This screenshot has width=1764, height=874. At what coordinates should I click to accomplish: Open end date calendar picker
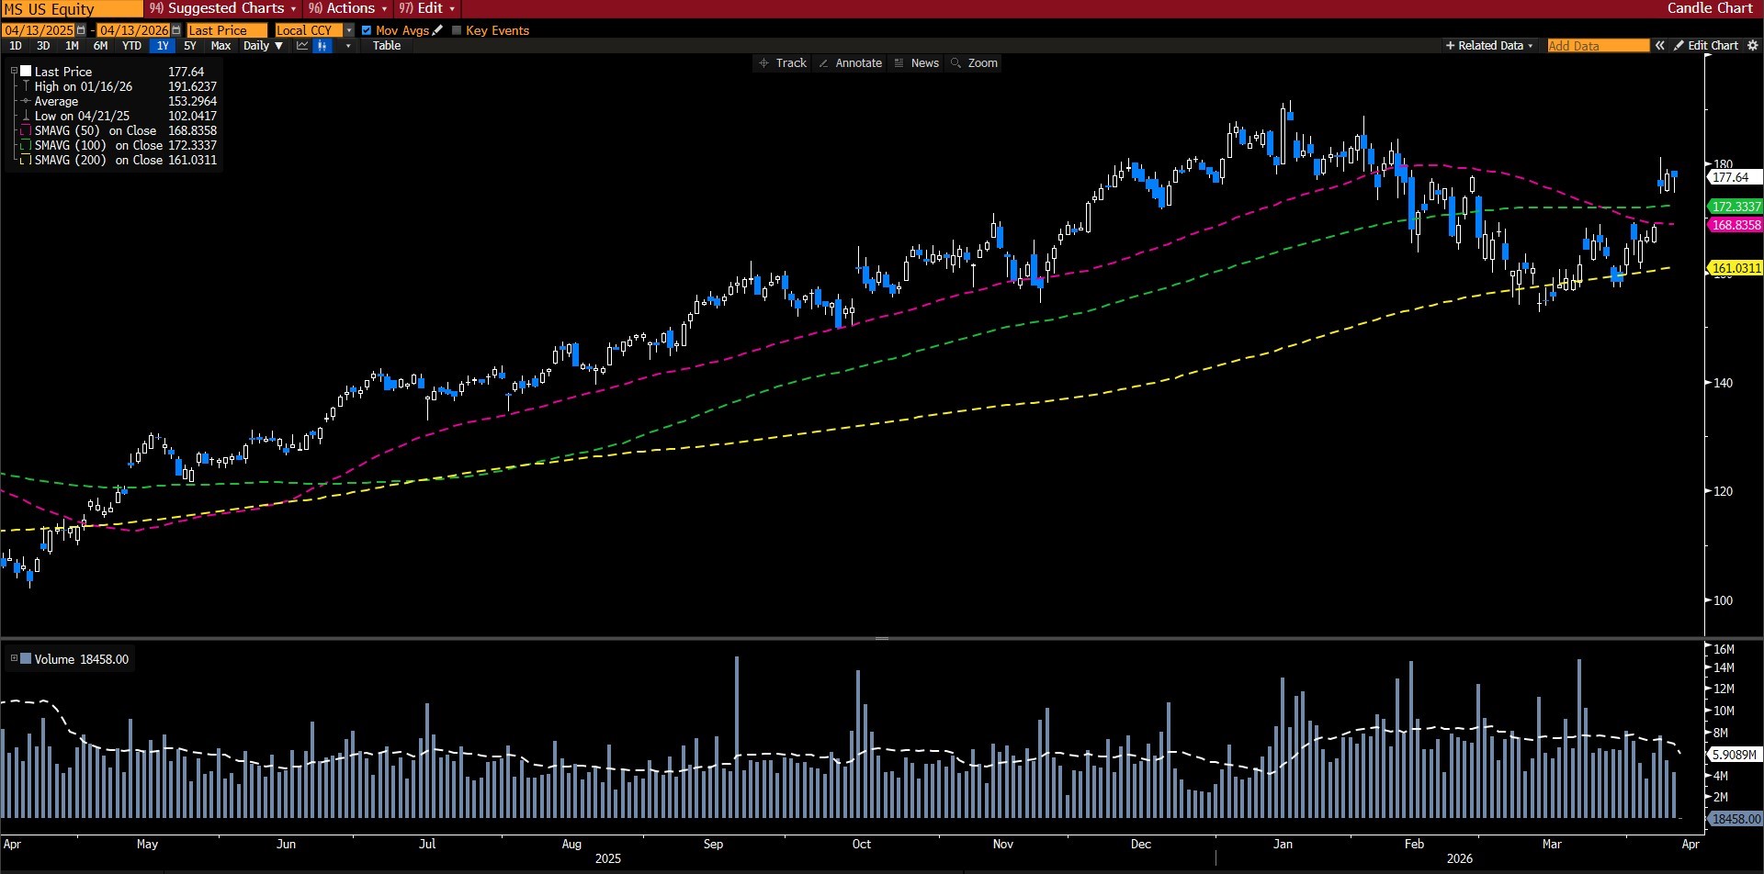[x=176, y=30]
